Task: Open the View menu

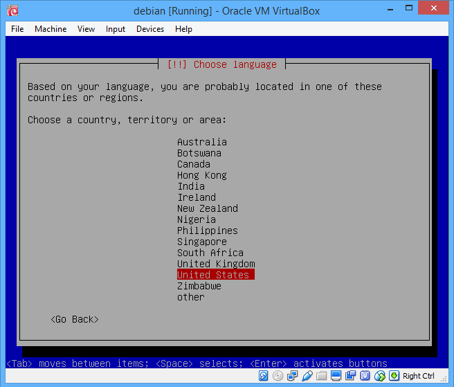Action: [x=86, y=29]
